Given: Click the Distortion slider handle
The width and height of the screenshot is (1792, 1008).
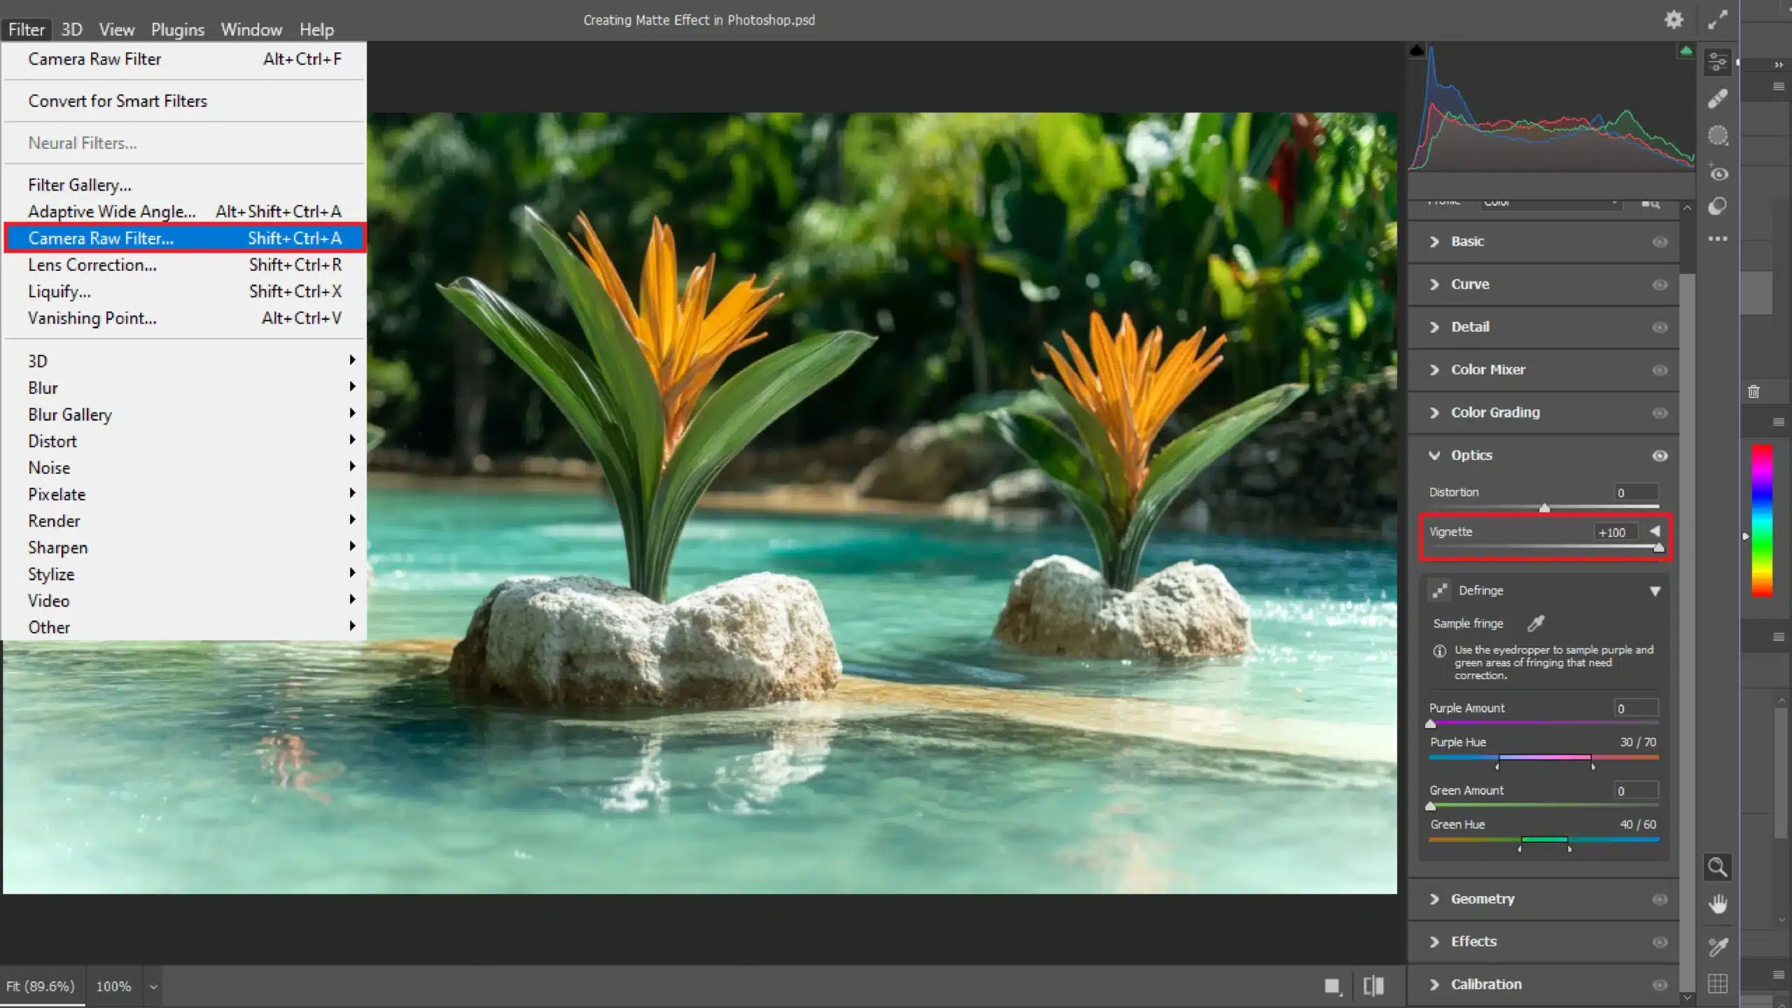Looking at the screenshot, I should tap(1544, 508).
